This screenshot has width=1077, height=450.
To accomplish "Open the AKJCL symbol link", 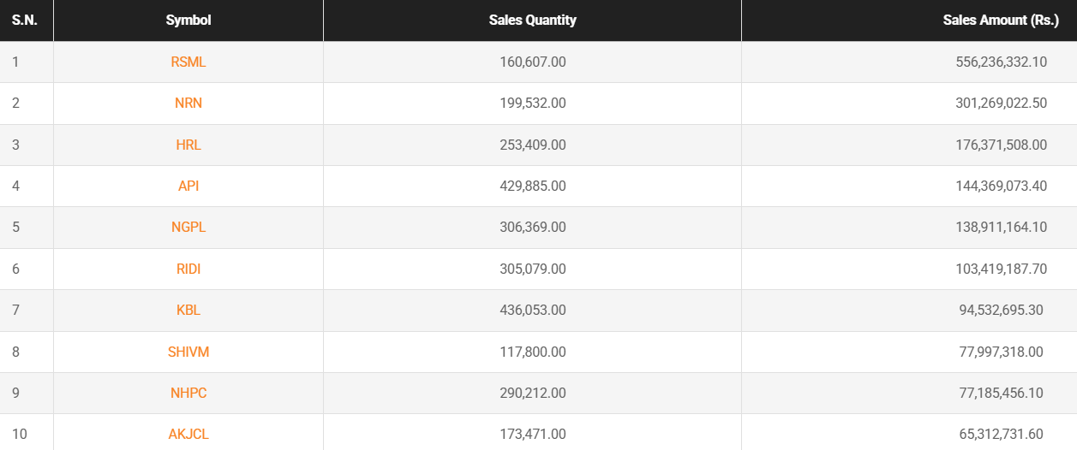I will [188, 434].
